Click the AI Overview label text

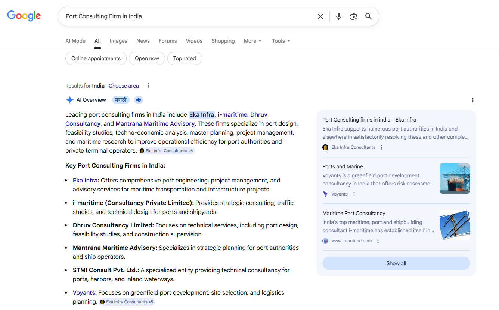pyautogui.click(x=91, y=100)
